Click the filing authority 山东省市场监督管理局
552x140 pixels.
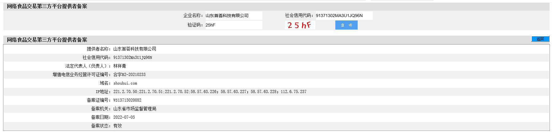[135, 109]
